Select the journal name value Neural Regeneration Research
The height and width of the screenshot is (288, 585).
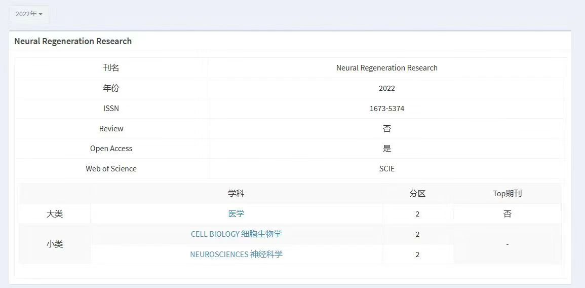387,68
